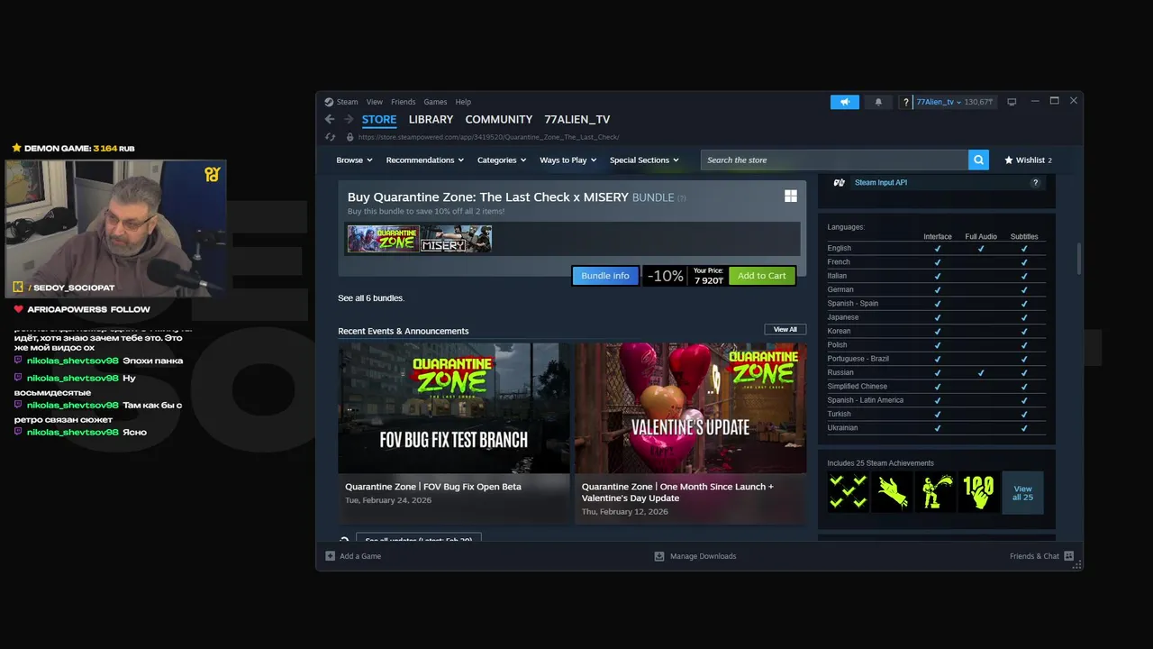The height and width of the screenshot is (649, 1153).
Task: Open the Valentine's Update event image
Action: tap(691, 408)
